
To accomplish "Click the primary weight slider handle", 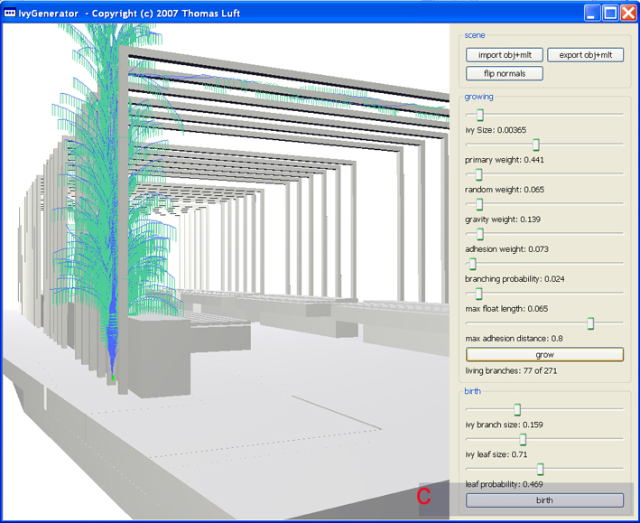I will (x=535, y=145).
